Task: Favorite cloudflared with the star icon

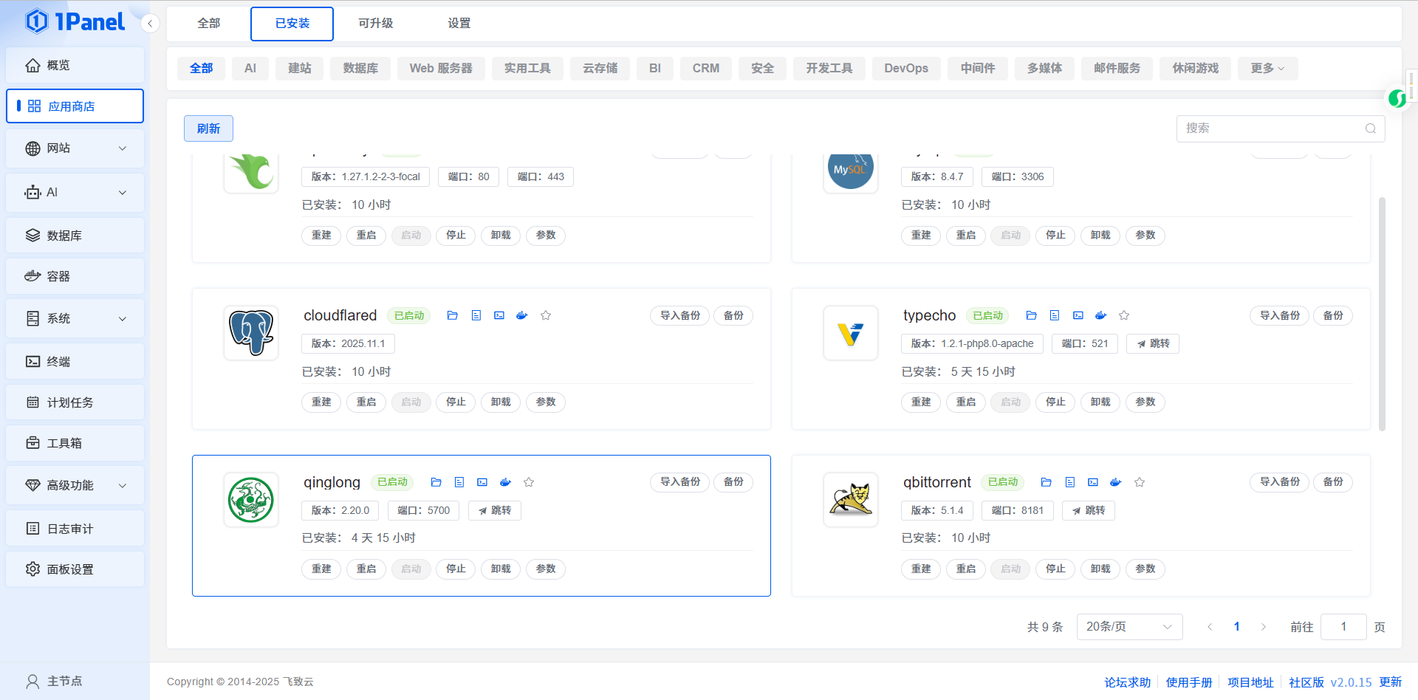Action: tap(546, 315)
